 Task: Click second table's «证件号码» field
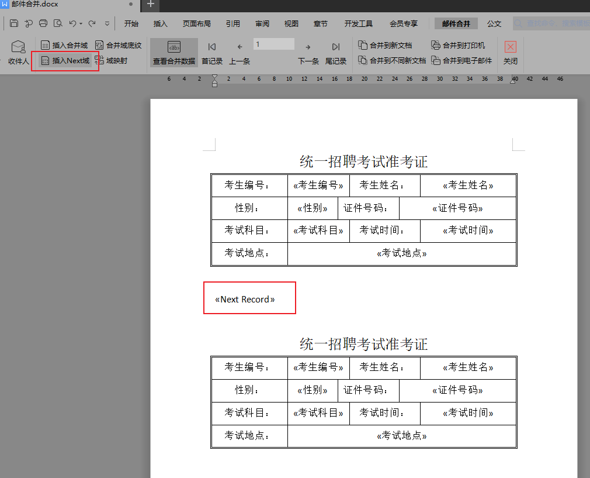tap(457, 390)
